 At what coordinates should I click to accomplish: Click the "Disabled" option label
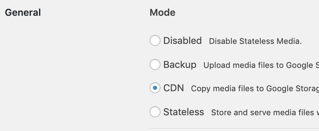tap(183, 40)
